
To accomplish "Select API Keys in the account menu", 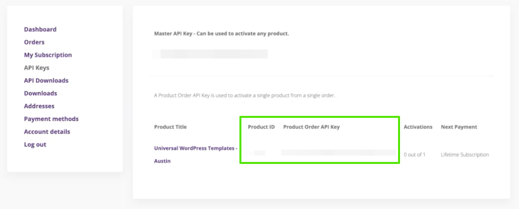I will click(x=37, y=68).
